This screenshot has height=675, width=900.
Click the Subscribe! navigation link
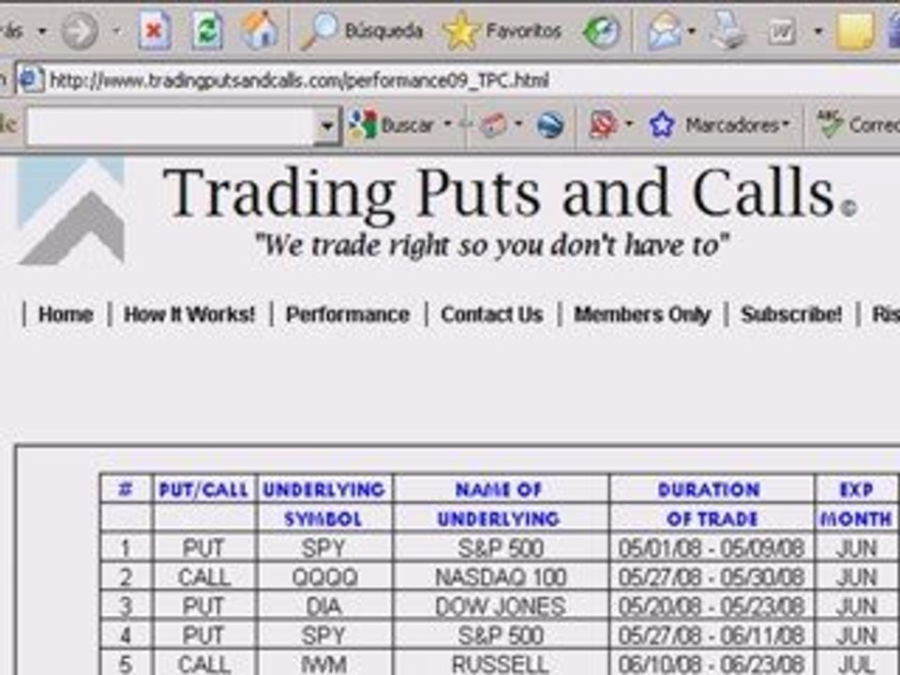[791, 314]
